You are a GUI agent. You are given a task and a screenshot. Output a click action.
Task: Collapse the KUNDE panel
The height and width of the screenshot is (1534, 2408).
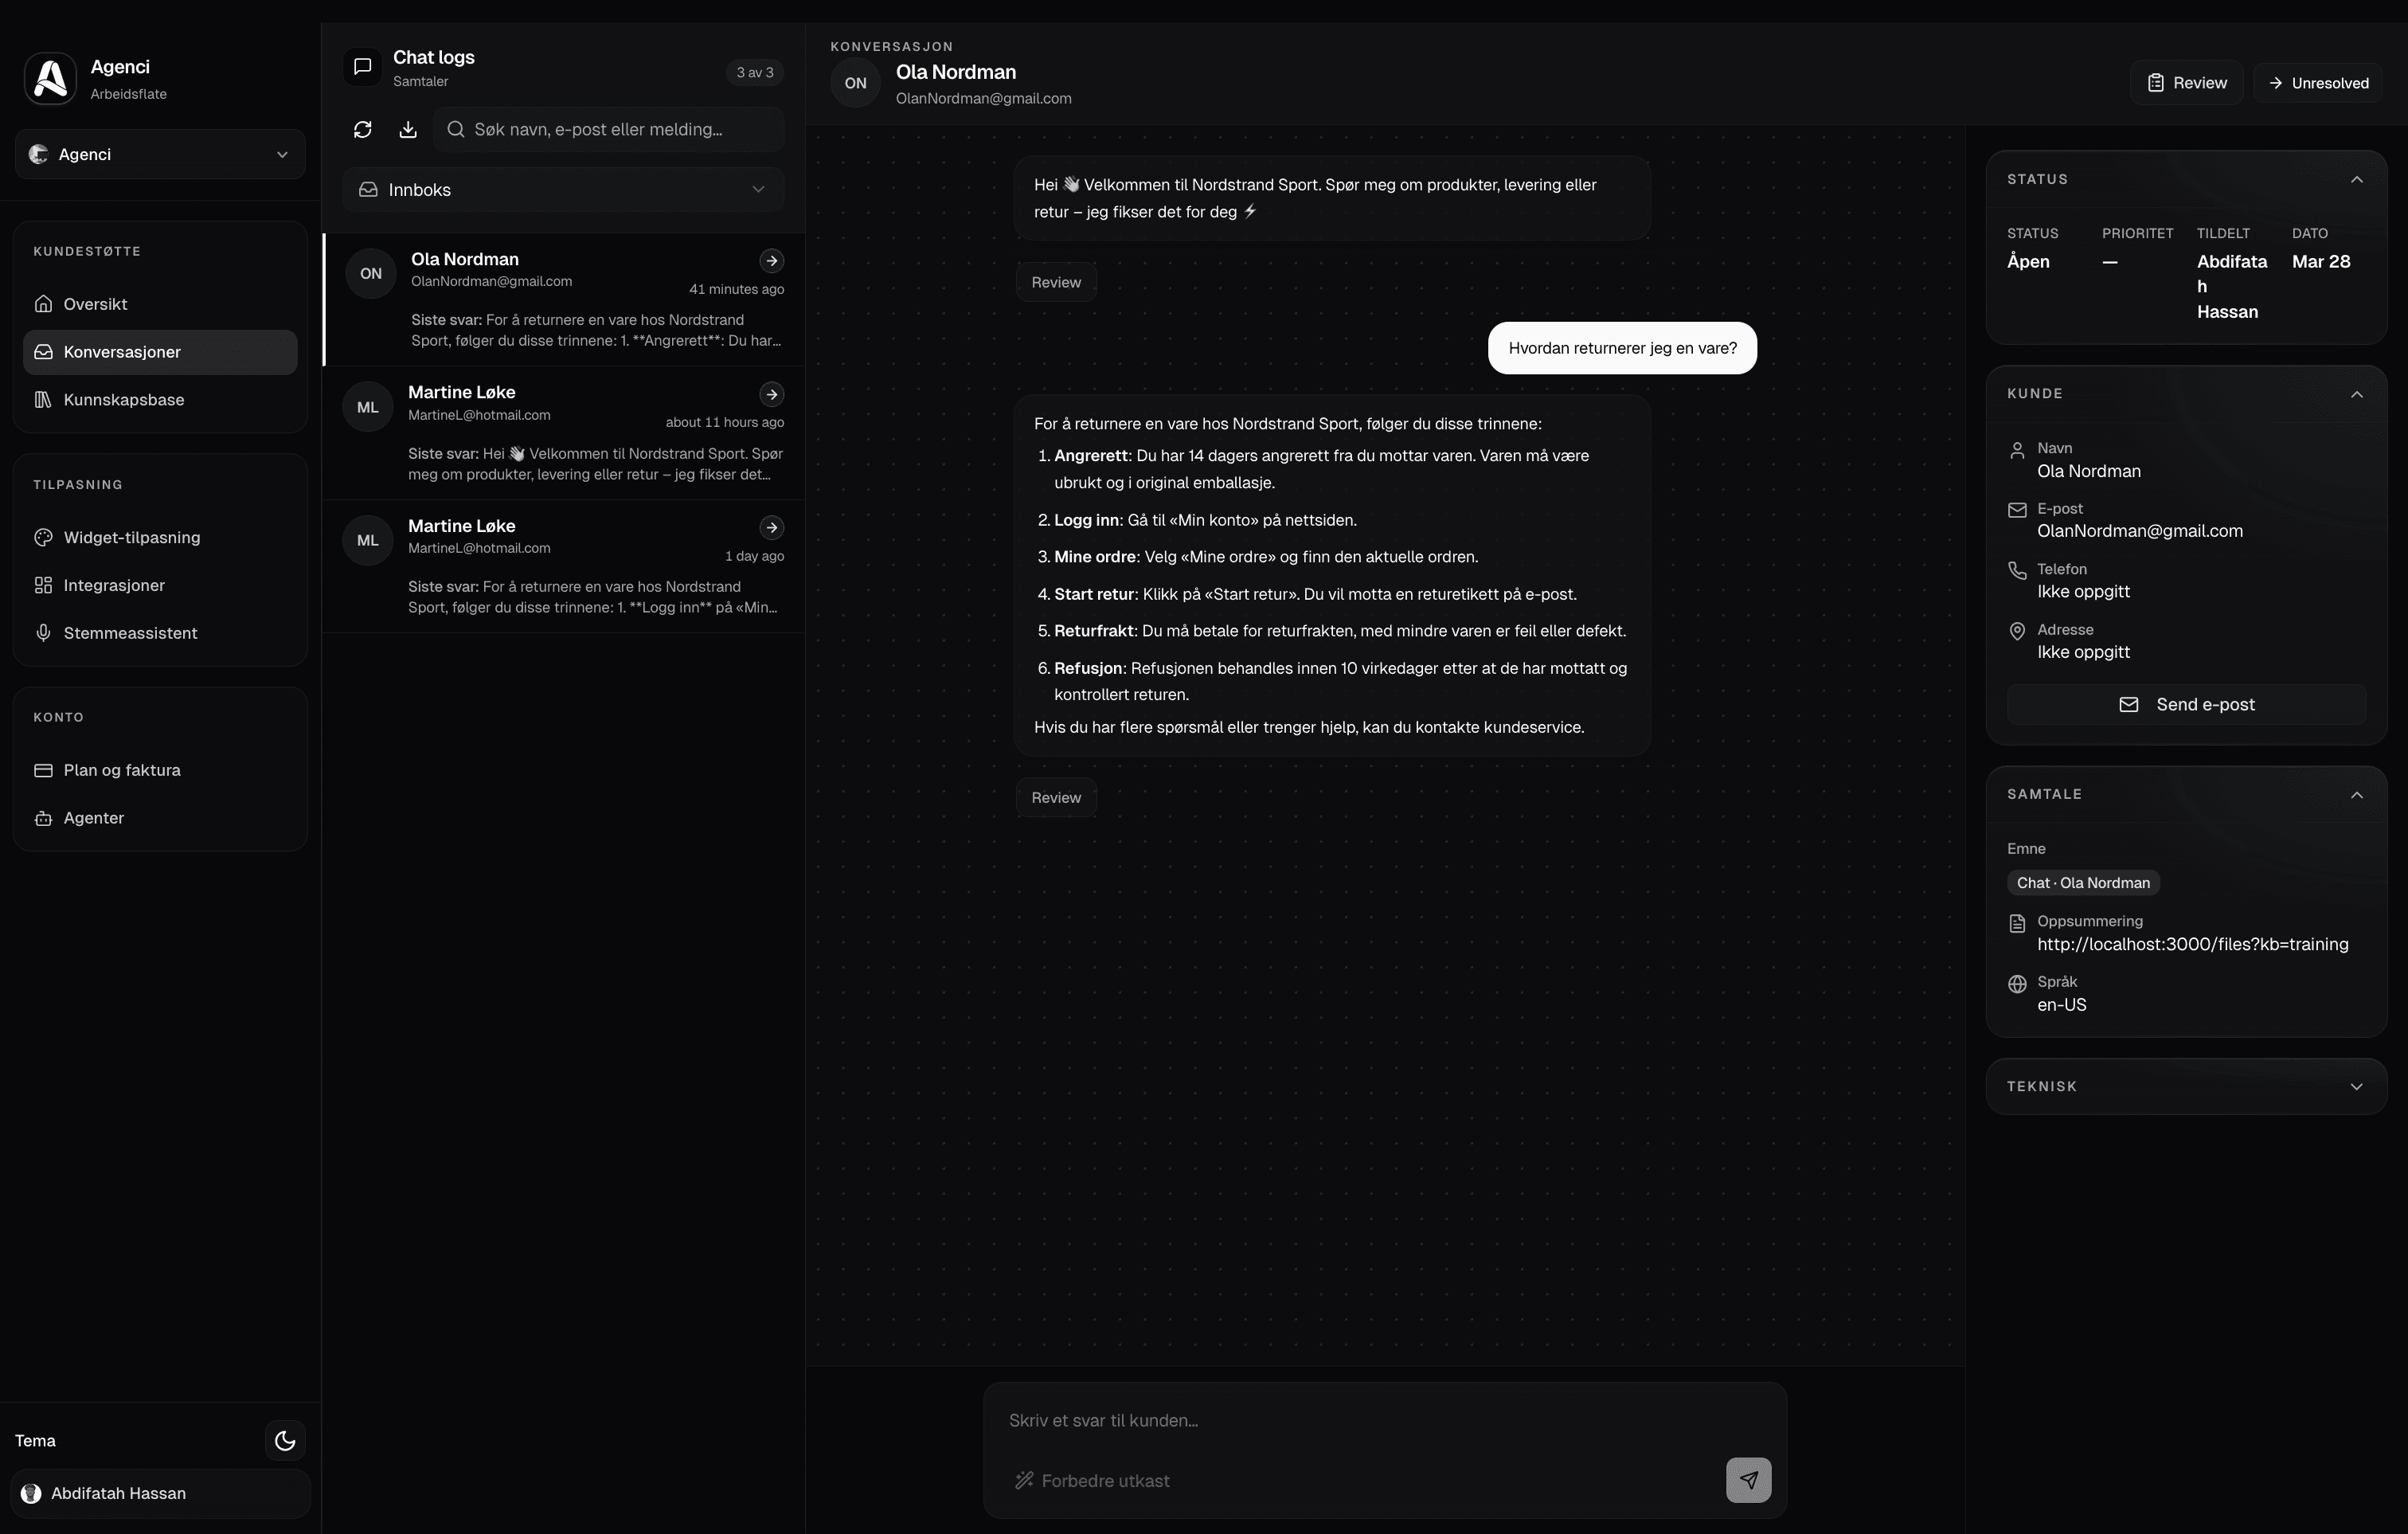click(x=2356, y=394)
